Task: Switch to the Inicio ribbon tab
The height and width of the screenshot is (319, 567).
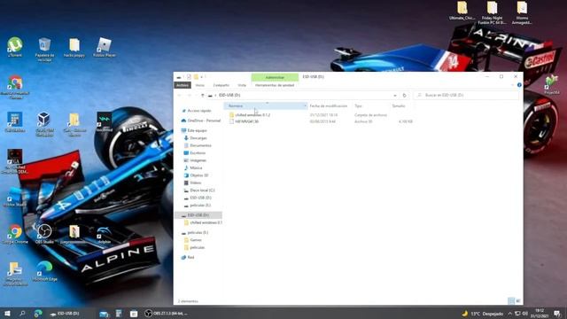Action: coord(200,85)
